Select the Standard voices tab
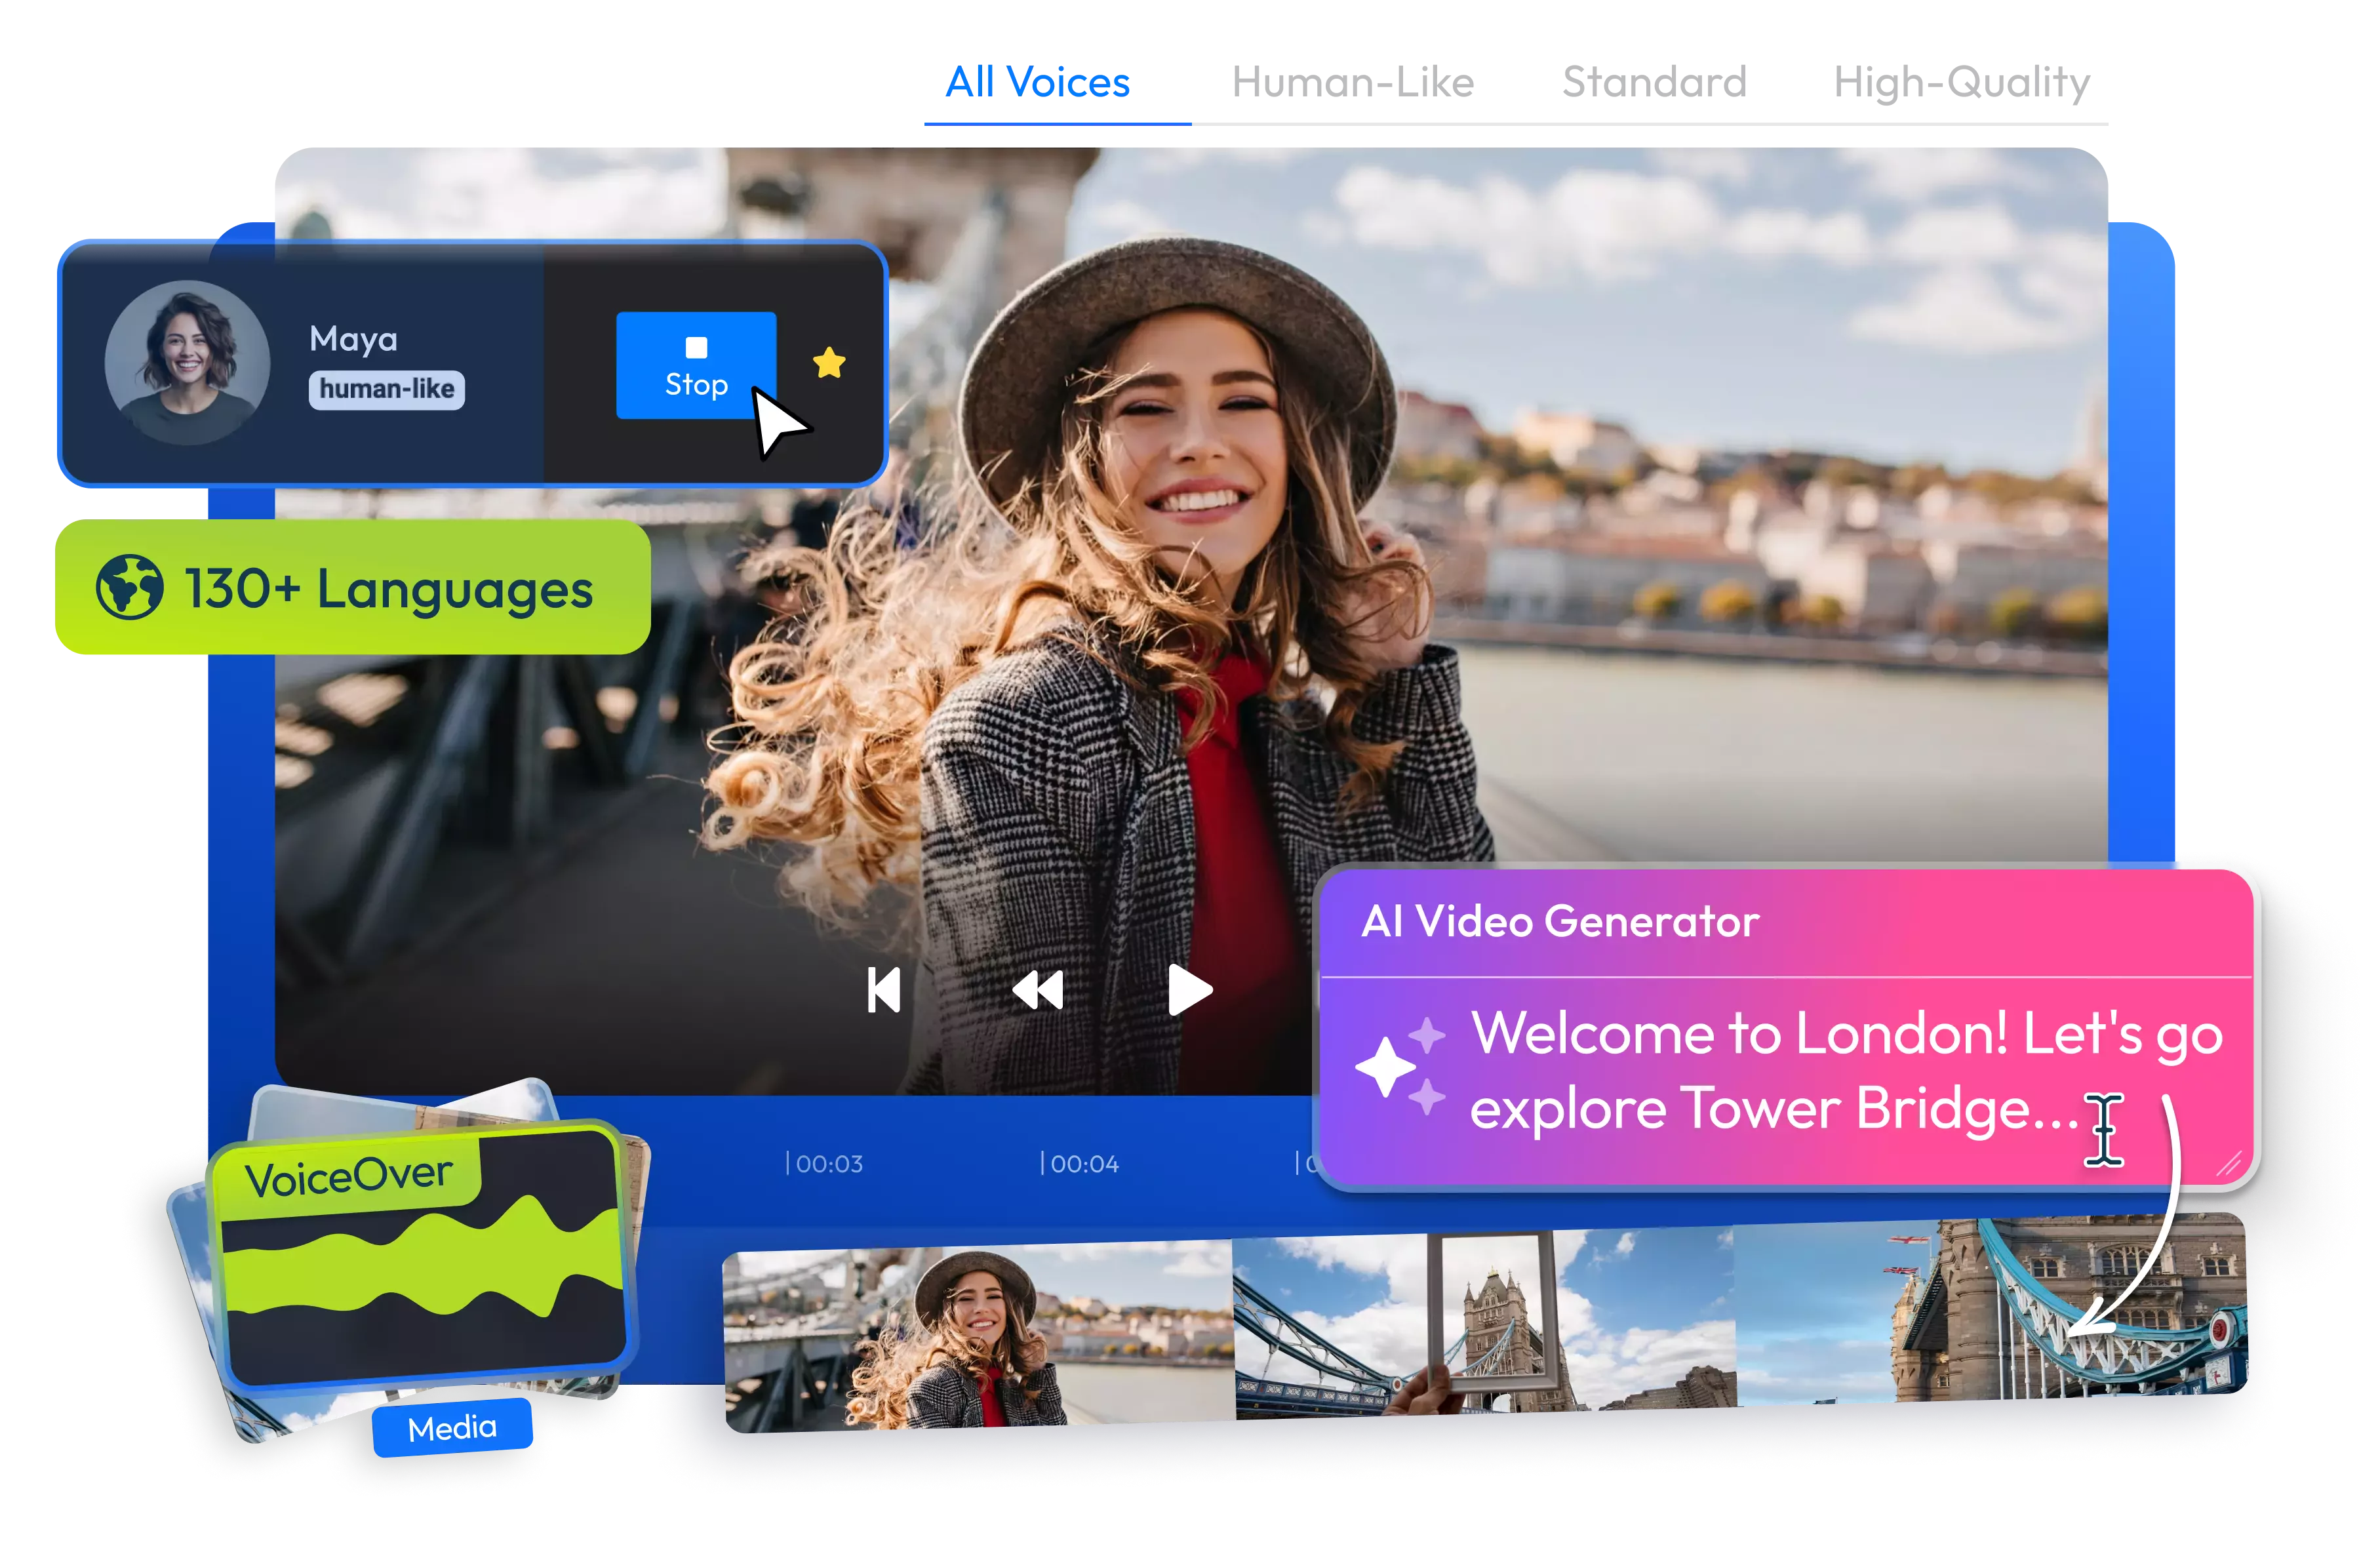 pyautogui.click(x=1654, y=82)
